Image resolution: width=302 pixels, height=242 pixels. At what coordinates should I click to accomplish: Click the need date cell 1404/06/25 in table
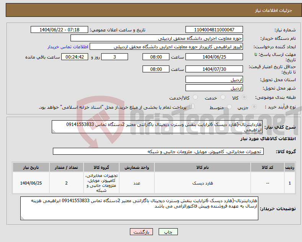tap(31, 183)
